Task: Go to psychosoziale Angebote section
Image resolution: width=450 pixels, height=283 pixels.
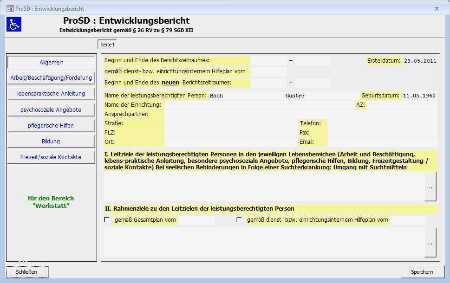Action: [51, 109]
